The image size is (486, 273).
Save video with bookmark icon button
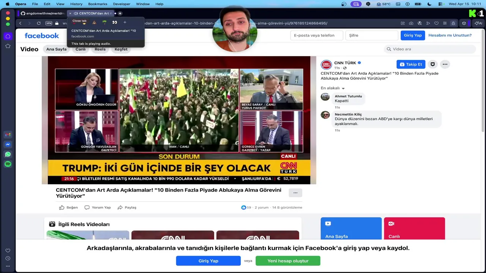tap(432, 64)
